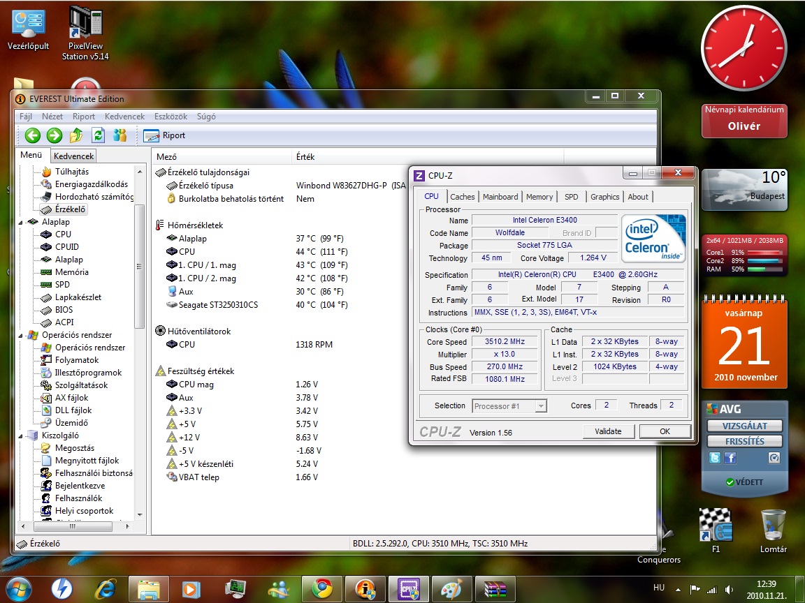This screenshot has width=805, height=603.
Task: Click VIZSGÁLAT in the AVG gadget
Action: pyautogui.click(x=744, y=426)
